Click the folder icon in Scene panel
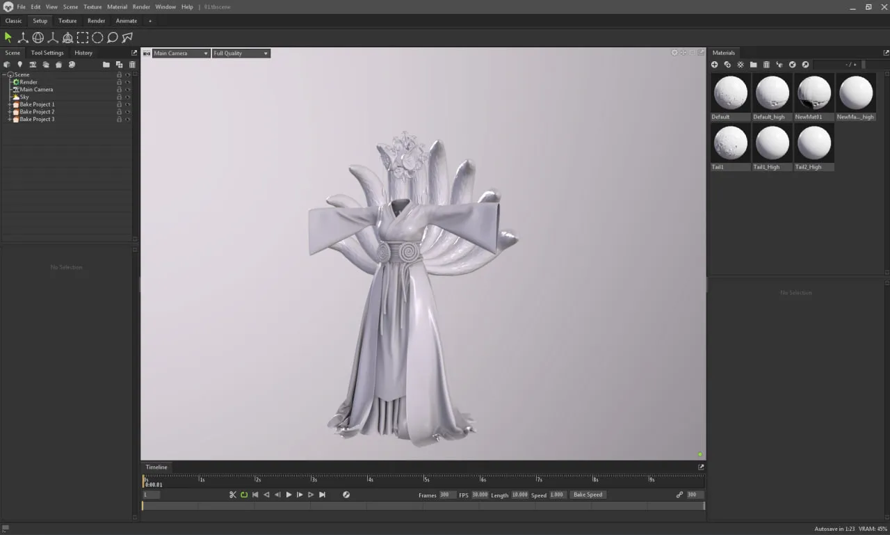 [x=106, y=65]
